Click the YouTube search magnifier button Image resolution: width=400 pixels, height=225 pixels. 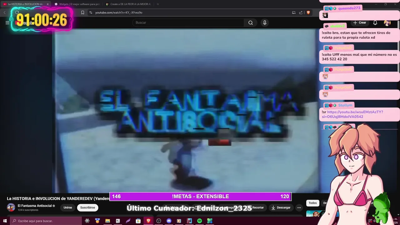coord(251,22)
